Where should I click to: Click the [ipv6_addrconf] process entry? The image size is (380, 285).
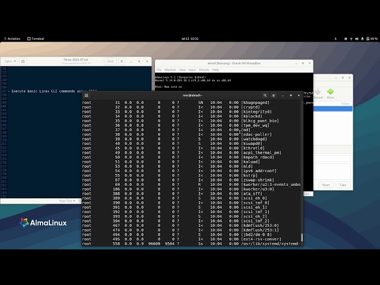[259, 171]
